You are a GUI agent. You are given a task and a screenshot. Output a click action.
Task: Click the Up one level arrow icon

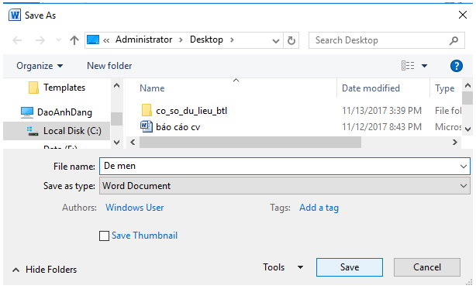[74, 40]
